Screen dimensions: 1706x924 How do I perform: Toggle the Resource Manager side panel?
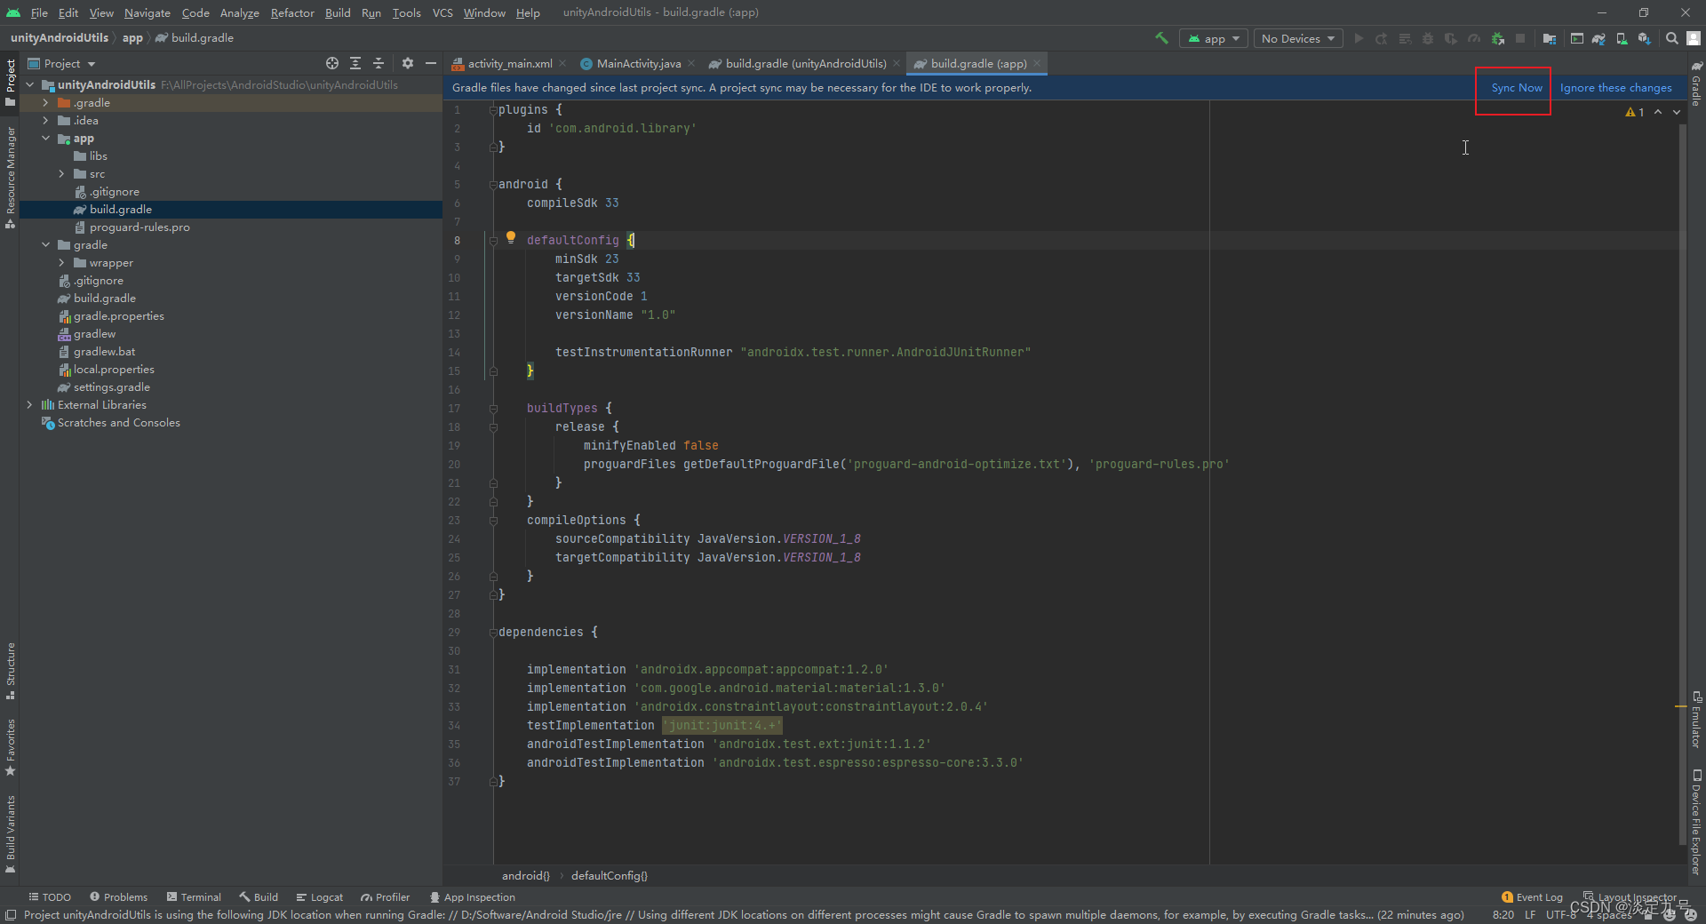10,178
